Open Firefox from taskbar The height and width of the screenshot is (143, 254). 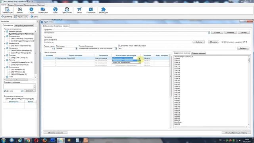[44, 140]
